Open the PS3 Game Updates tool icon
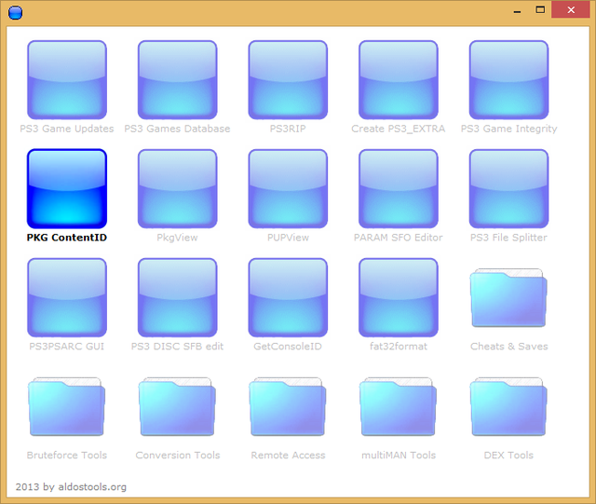Image resolution: width=596 pixels, height=504 pixels. point(67,80)
